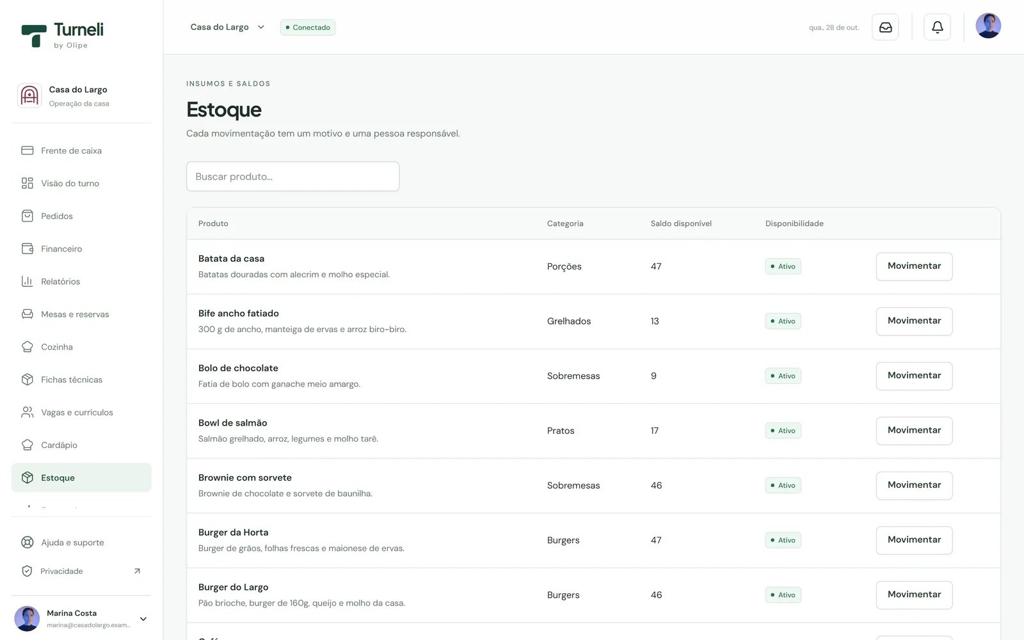Click Ativo badge for Batata da casa
Viewport: 1024px width, 640px height.
click(783, 266)
